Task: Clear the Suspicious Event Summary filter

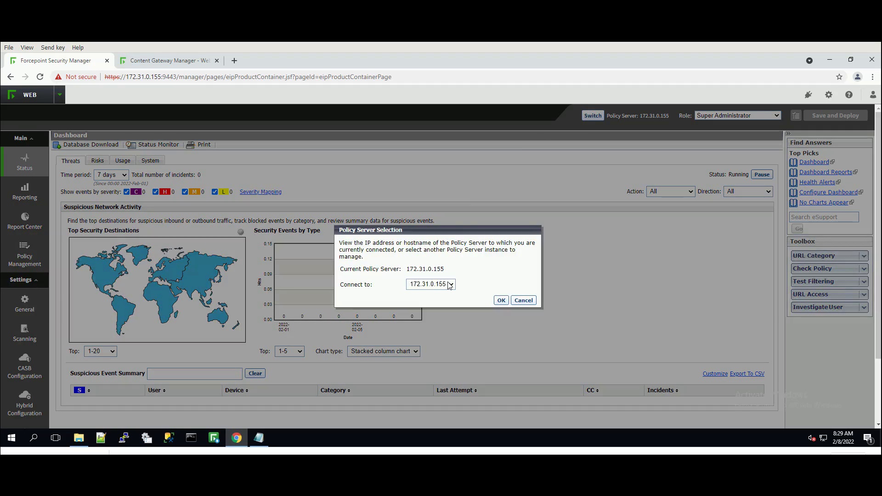Action: [255, 373]
